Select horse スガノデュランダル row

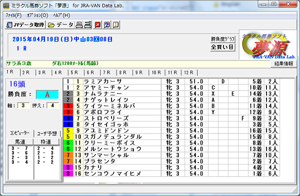click(171, 137)
